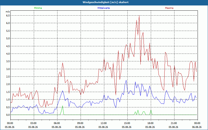Click the Windgeschwindigkeit chart title
The width and height of the screenshot is (208, 130).
pos(106,2)
